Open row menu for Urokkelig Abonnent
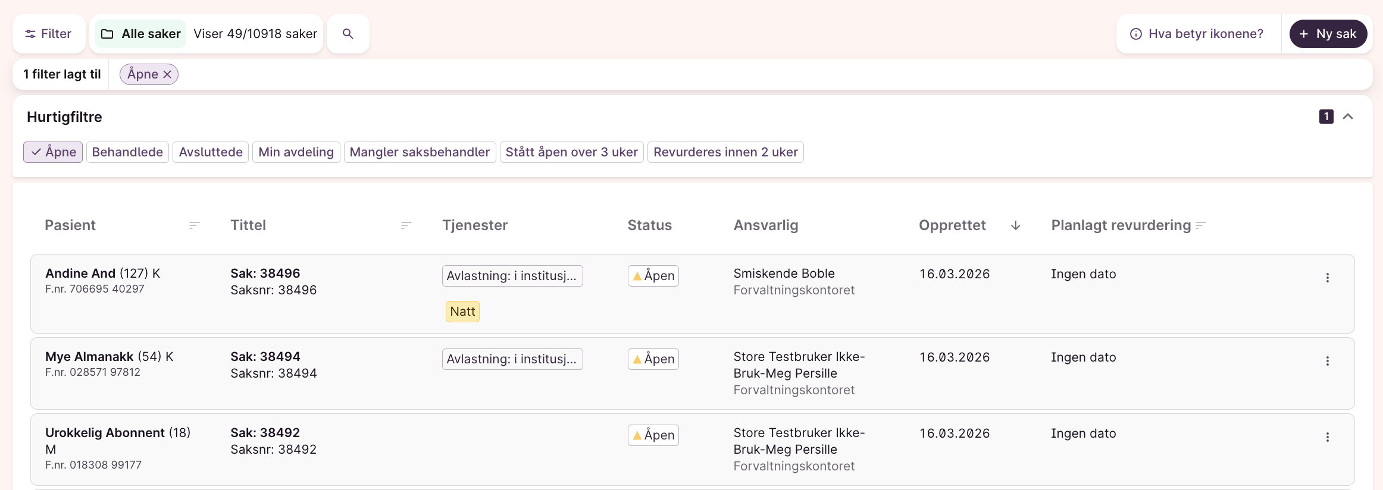This screenshot has height=490, width=1383. [1327, 437]
